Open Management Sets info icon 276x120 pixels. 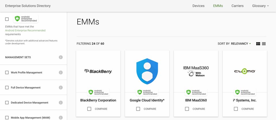61,57
